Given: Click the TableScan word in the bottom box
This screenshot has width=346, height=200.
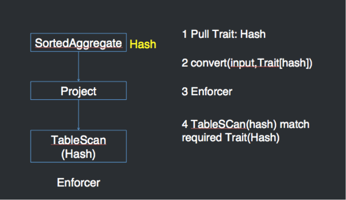Looking at the screenshot, I should click(78, 140).
